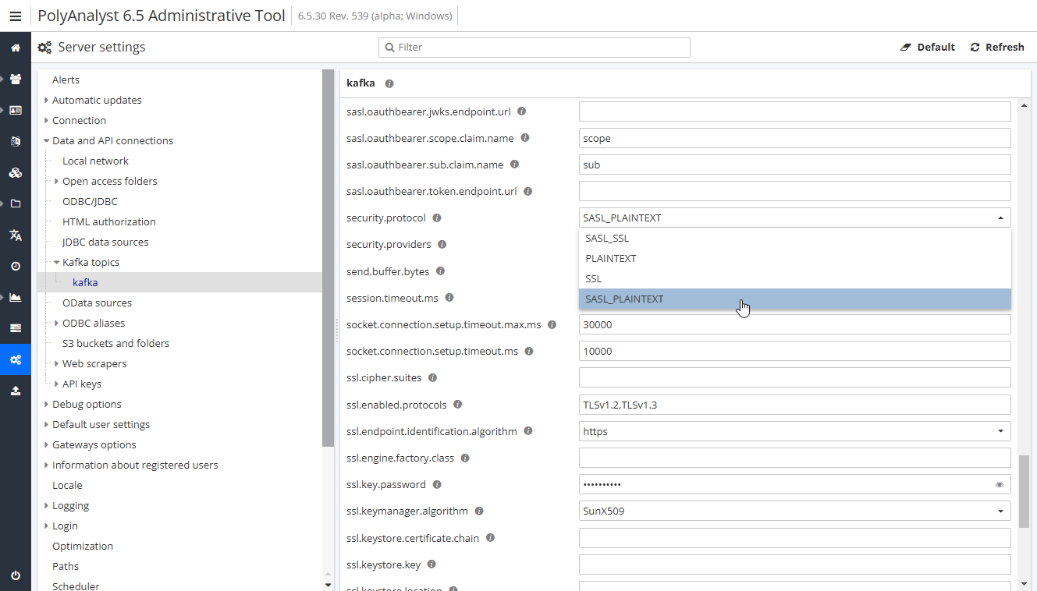This screenshot has height=591, width=1037.
Task: Choose SASL_PLAINTEXT in the open list
Action: coord(794,299)
